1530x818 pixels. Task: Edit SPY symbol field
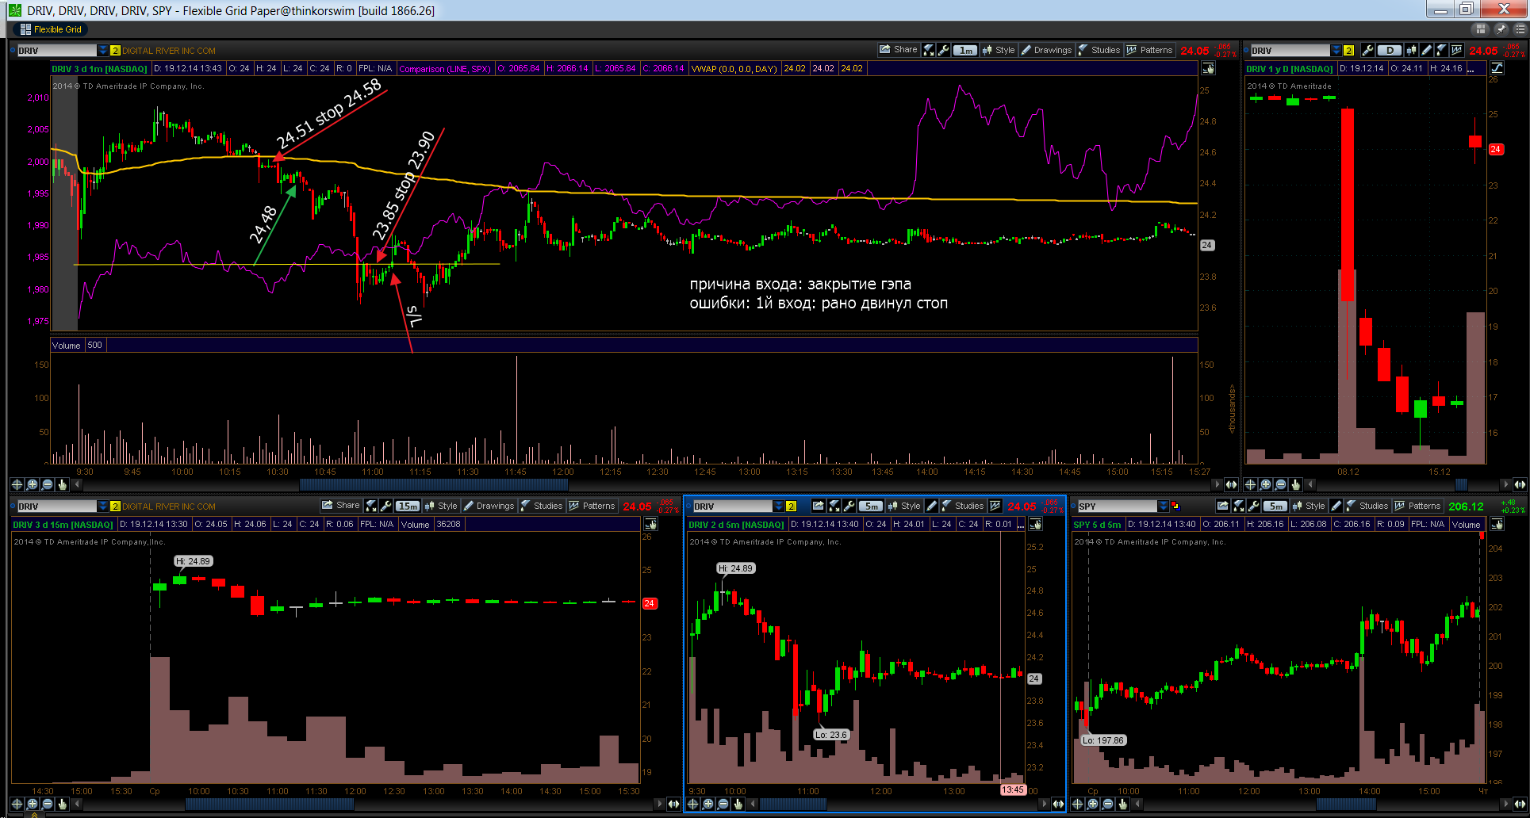pos(1117,506)
